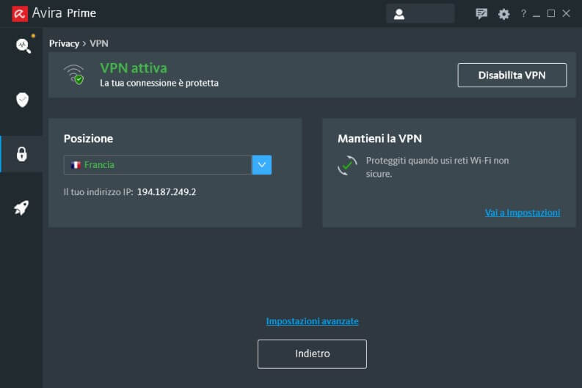Select the Privacy padlock sidebar icon
Screen dimensions: 582x388
click(x=21, y=154)
